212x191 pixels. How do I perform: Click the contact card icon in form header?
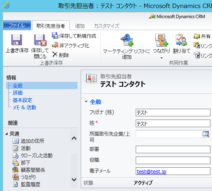point(91,79)
